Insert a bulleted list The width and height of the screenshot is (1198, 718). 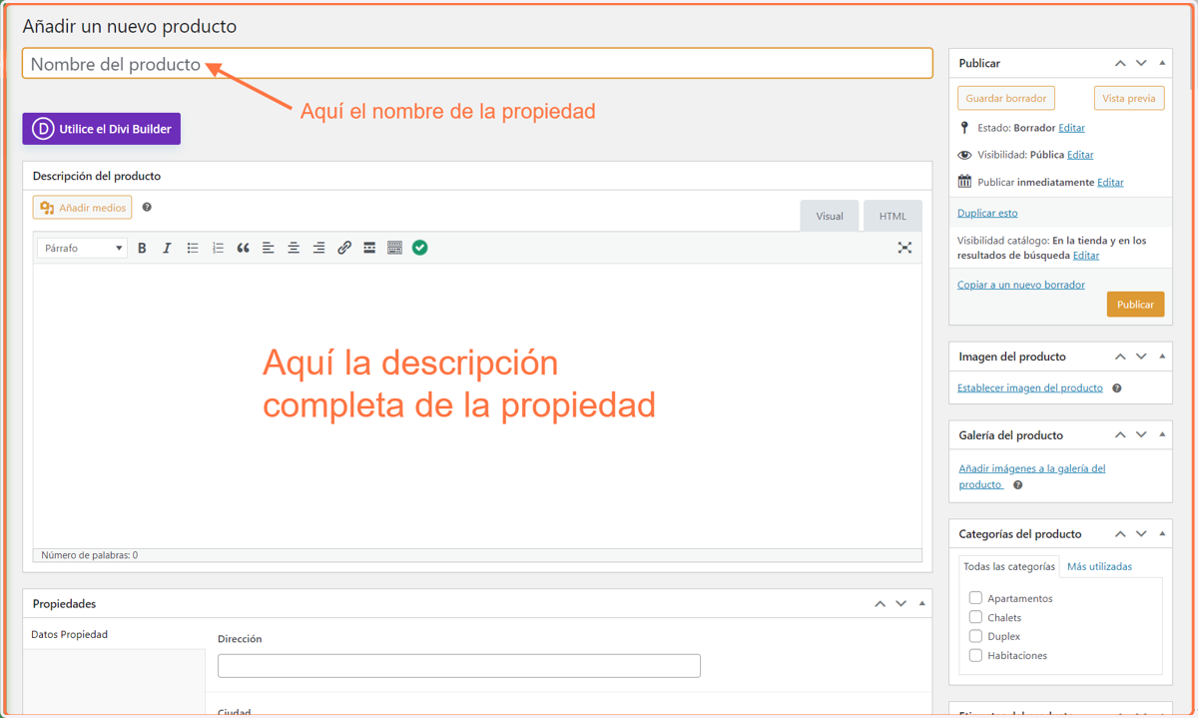pos(193,248)
